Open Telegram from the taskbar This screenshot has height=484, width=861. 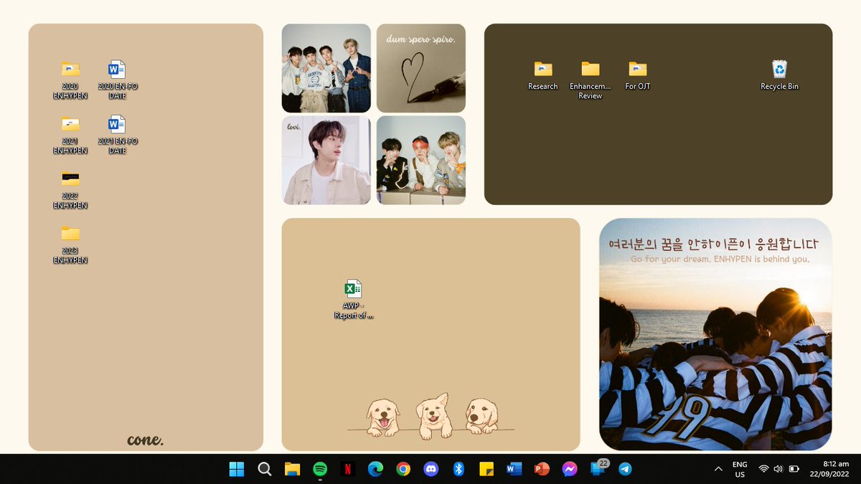click(626, 469)
